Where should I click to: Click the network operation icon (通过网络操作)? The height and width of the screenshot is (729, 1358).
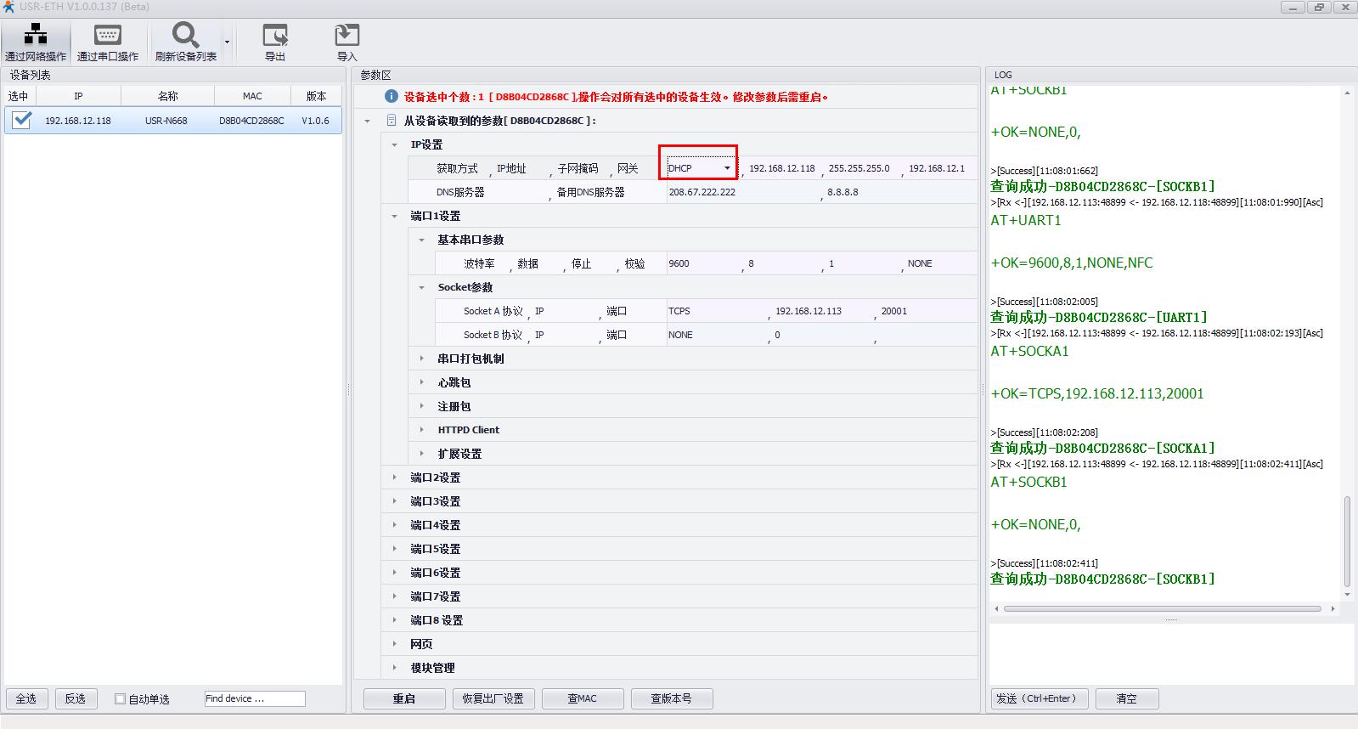point(36,35)
